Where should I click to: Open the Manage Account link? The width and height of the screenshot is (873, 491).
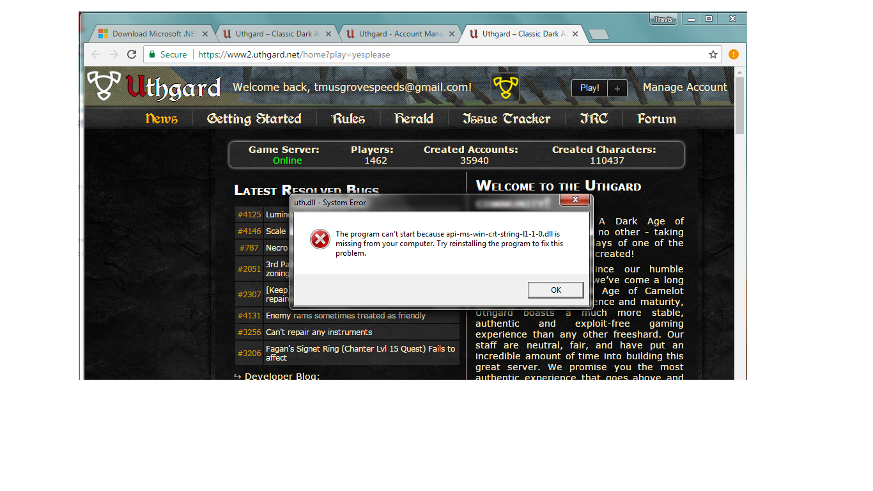pyautogui.click(x=684, y=87)
